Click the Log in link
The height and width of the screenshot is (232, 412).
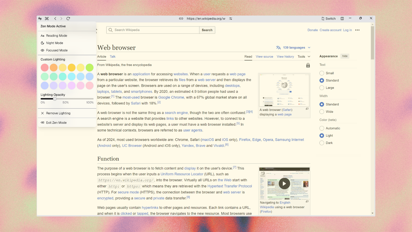(347, 30)
